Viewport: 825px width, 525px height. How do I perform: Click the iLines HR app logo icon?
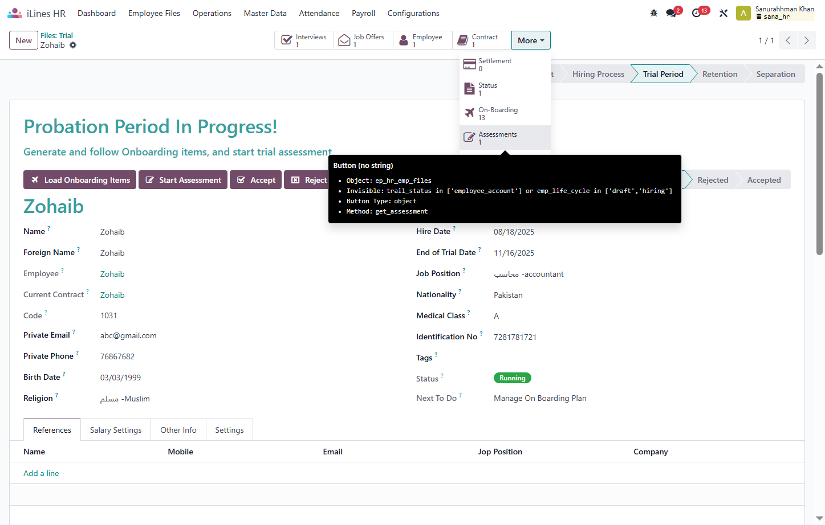[x=15, y=13]
